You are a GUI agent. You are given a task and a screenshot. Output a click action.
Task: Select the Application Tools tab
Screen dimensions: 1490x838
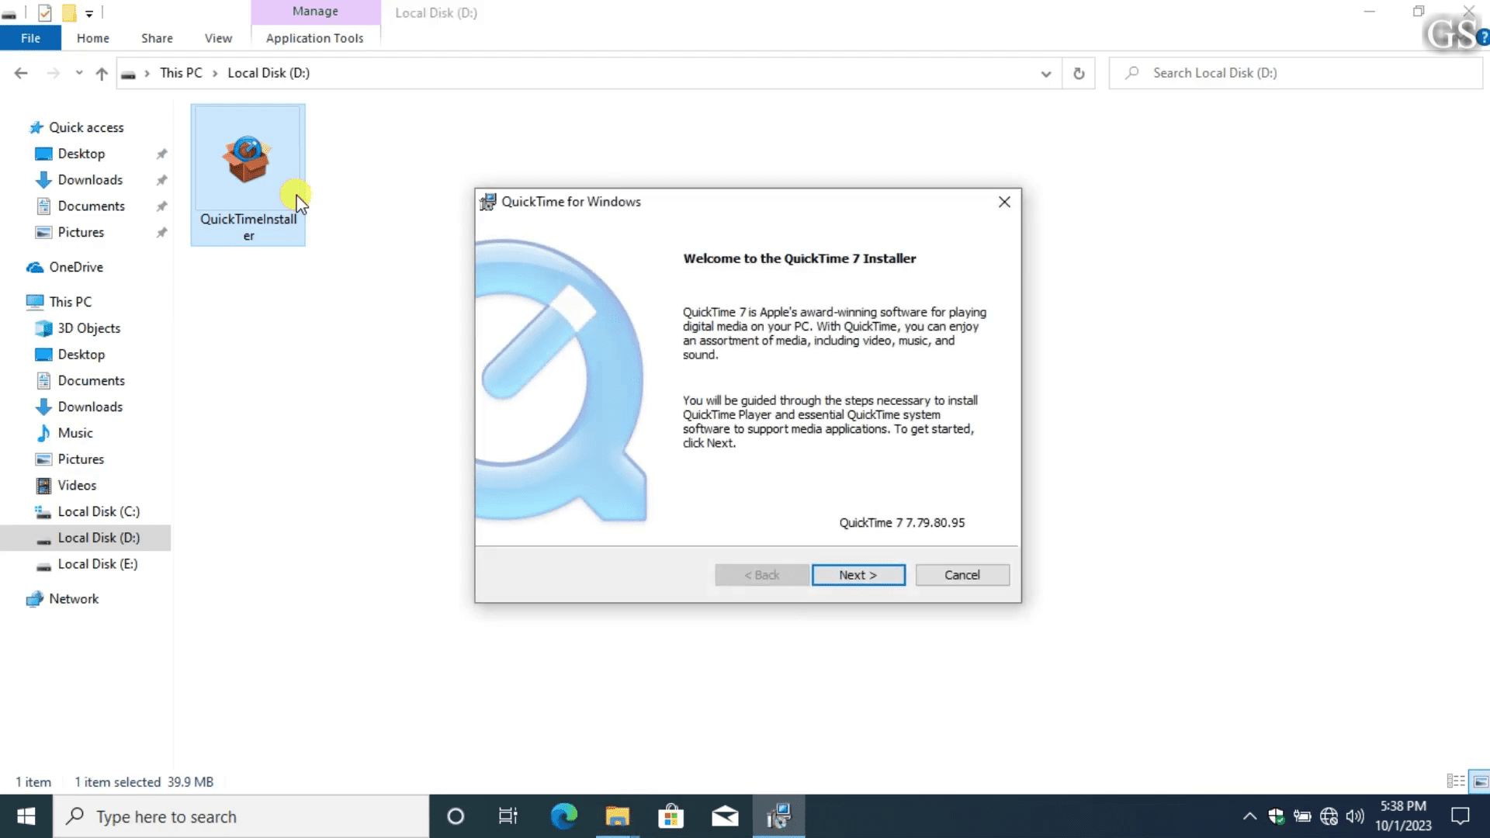(314, 38)
